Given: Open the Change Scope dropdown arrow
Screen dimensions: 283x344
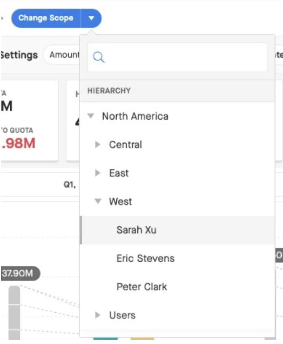Looking at the screenshot, I should tap(91, 18).
